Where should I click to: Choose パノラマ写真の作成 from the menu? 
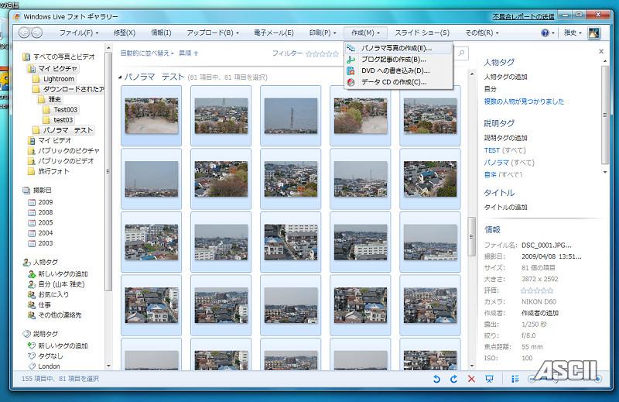[x=395, y=48]
